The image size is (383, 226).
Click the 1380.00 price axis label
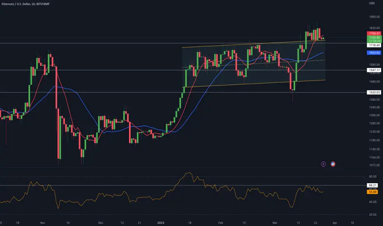374,100
